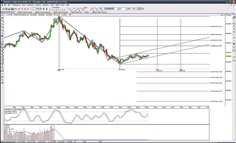Image resolution: width=236 pixels, height=143 pixels.
Task: Toggle the Auto checkbox in swing toolbar
Action: (x=85, y=9)
